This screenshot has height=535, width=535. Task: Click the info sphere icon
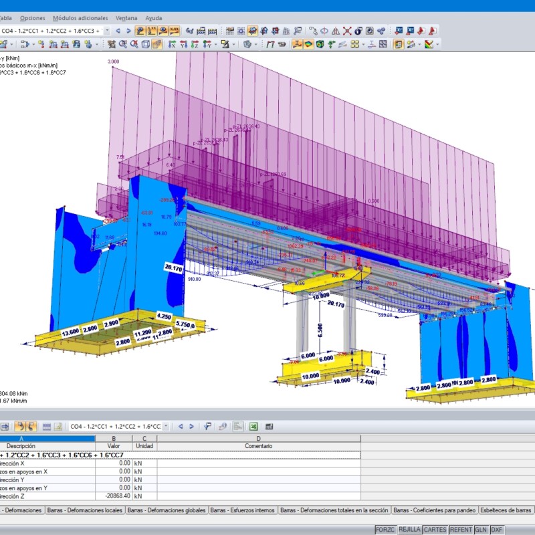(358, 31)
